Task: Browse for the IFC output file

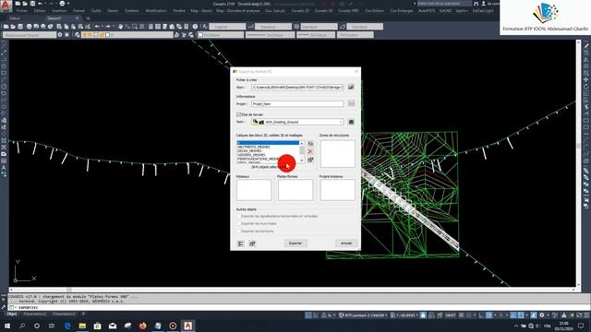Action: (351, 87)
